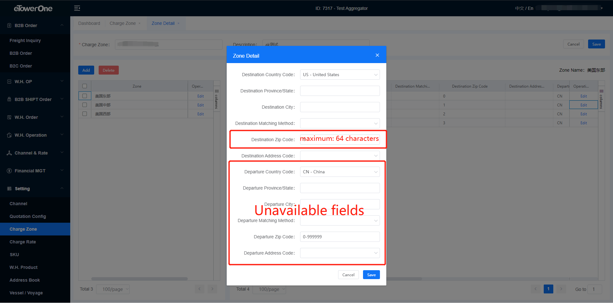The width and height of the screenshot is (613, 303).
Task: Click zone table horizontal scrollbar
Action: (x=140, y=279)
